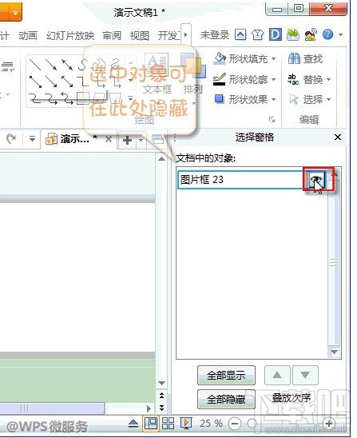This screenshot has height=438, width=357.
Task: Select double-arrow line shape in gallery
Action: [x=67, y=64]
